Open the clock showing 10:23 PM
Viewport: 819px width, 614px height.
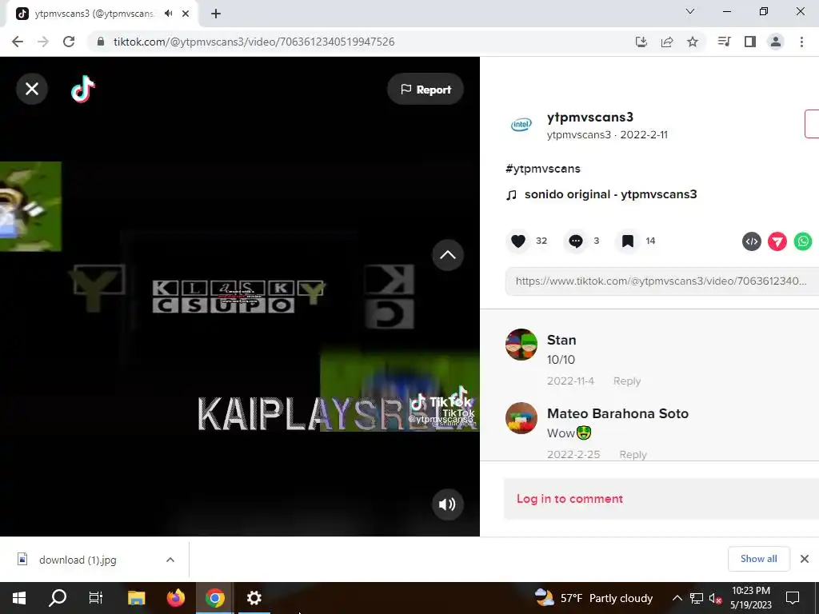[750, 598]
